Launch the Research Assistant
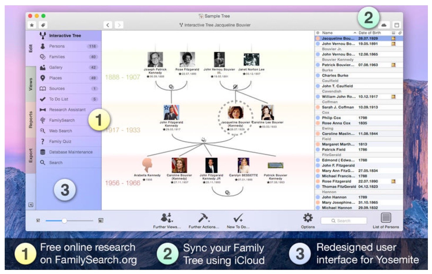This screenshot has height=274, width=432. (68, 110)
